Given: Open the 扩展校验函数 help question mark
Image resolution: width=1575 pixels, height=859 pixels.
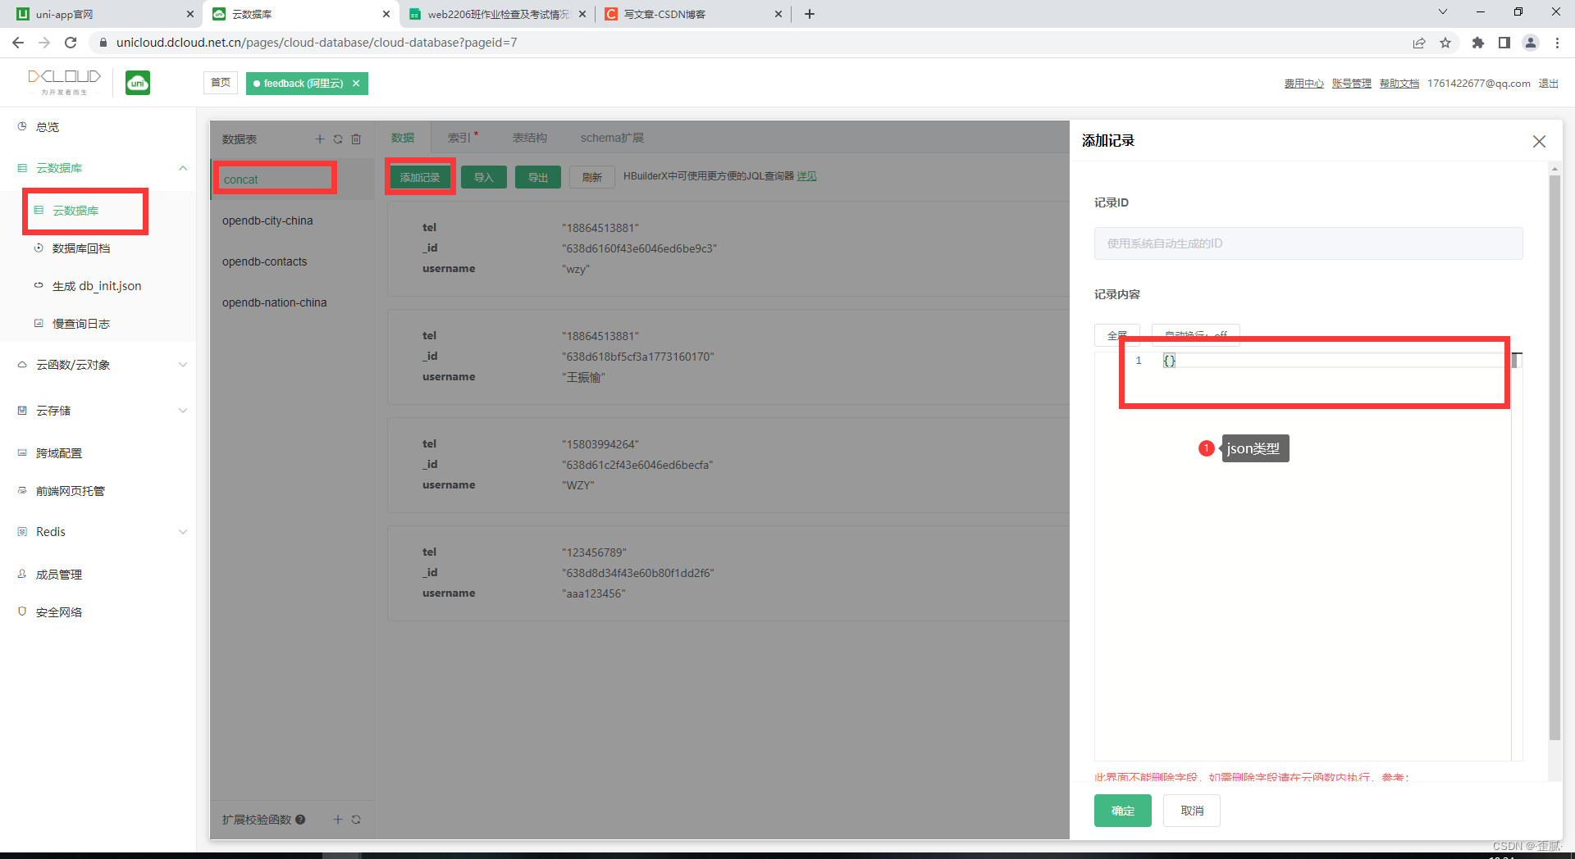Looking at the screenshot, I should (x=300, y=820).
